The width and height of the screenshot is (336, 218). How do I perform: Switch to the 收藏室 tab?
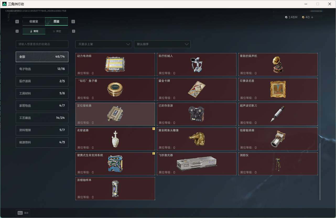[x=34, y=21]
